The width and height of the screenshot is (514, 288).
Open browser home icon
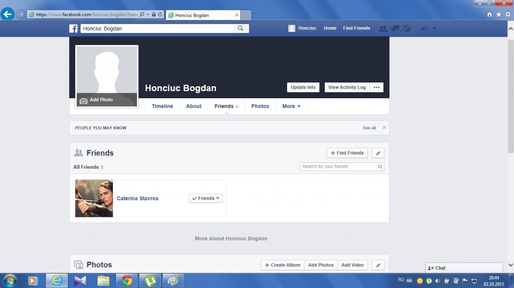coord(489,15)
